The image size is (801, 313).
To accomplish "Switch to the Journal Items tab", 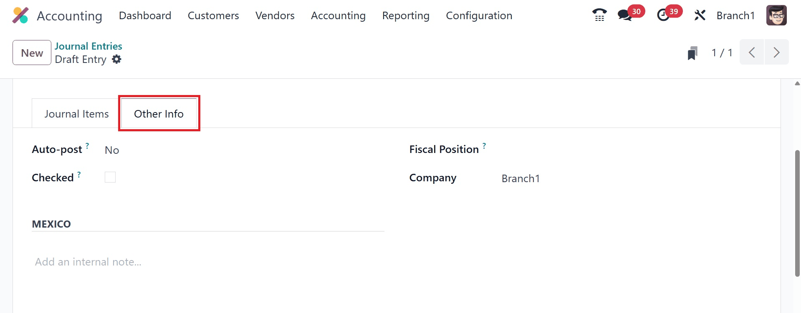I will point(76,114).
